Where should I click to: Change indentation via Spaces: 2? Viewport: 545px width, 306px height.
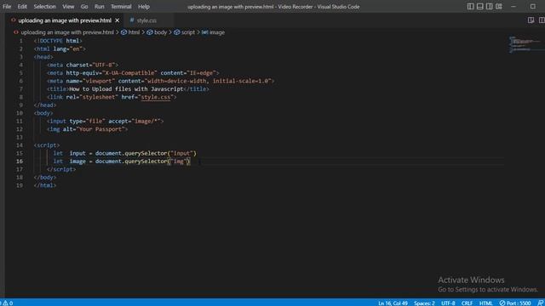pos(424,303)
